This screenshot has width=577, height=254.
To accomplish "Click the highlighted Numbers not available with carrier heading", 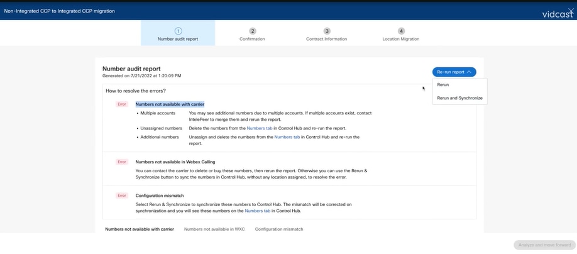I will click(x=170, y=104).
